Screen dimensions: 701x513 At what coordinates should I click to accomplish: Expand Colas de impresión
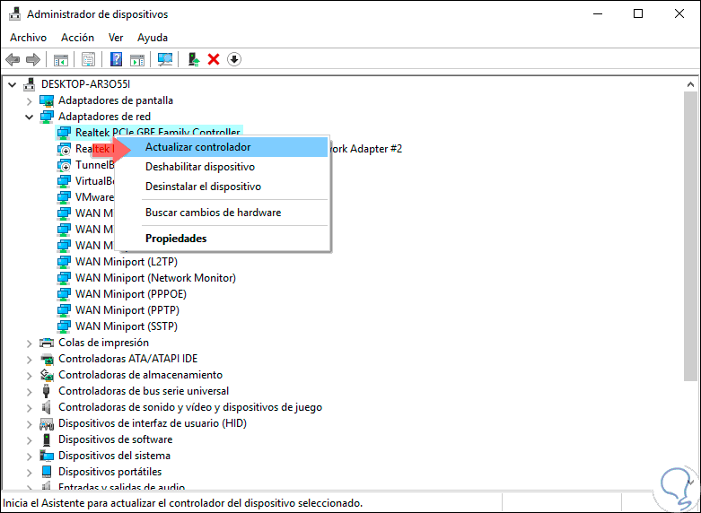point(29,343)
